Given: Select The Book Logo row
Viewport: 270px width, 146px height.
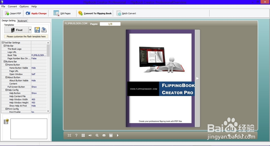Looking at the screenshot, I should click(24, 49).
